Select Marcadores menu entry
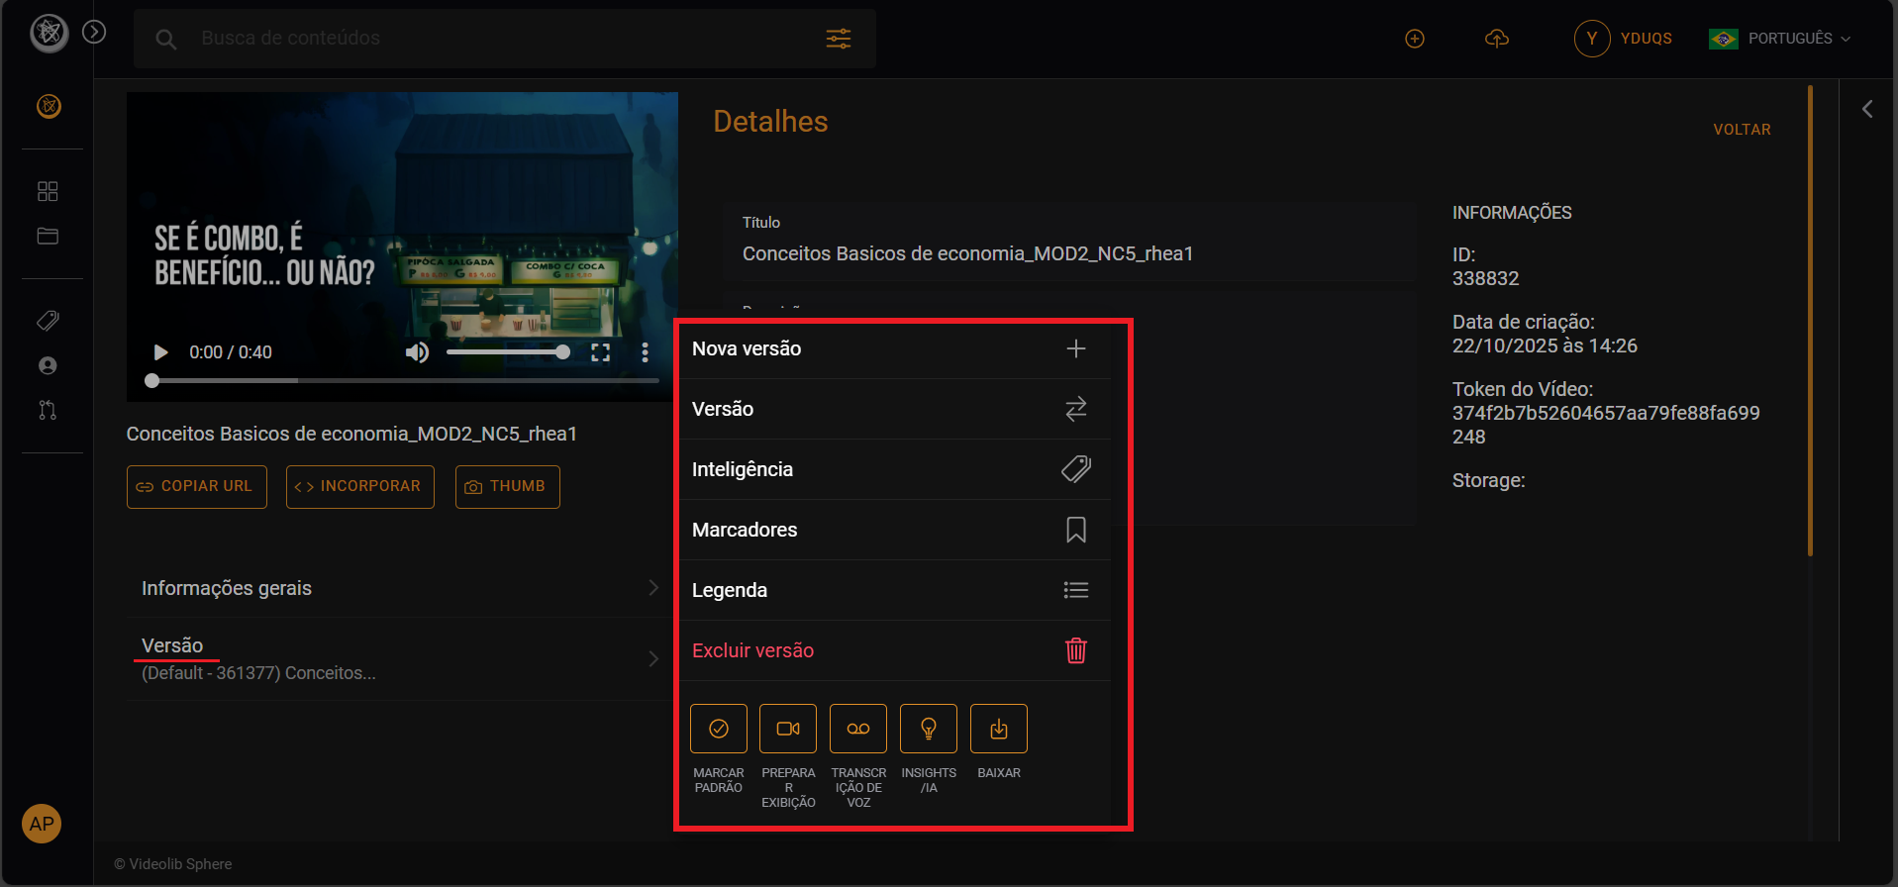The image size is (1898, 887). (x=894, y=530)
